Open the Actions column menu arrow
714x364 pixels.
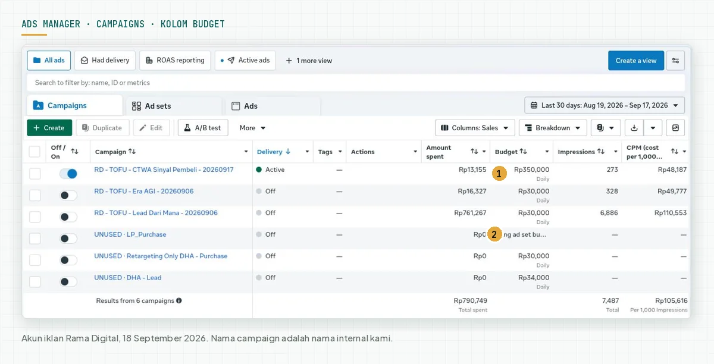415,152
